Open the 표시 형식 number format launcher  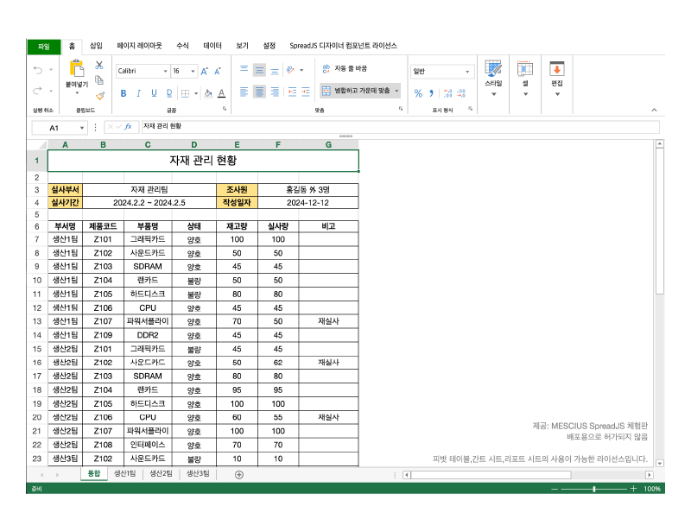click(x=470, y=109)
